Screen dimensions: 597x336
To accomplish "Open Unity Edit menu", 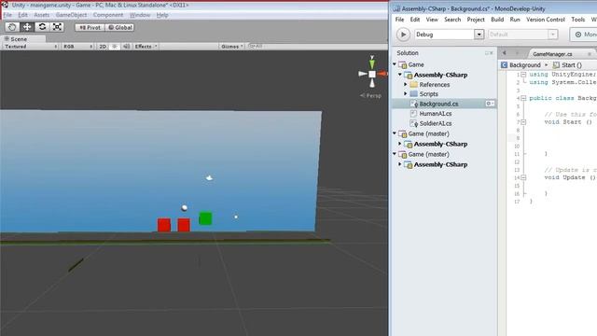I will pyautogui.click(x=22, y=15).
